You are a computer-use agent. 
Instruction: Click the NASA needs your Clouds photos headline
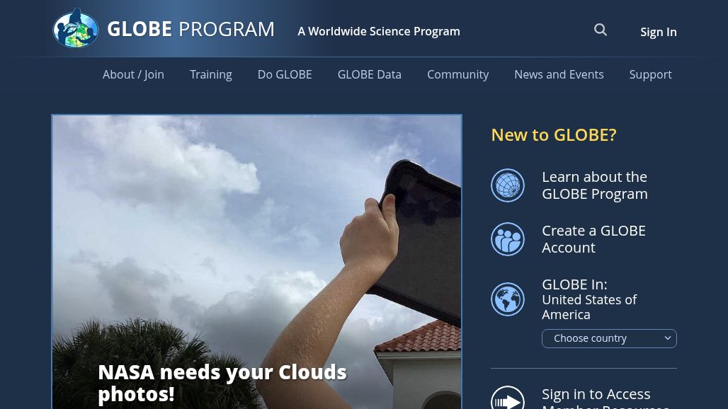coord(222,383)
